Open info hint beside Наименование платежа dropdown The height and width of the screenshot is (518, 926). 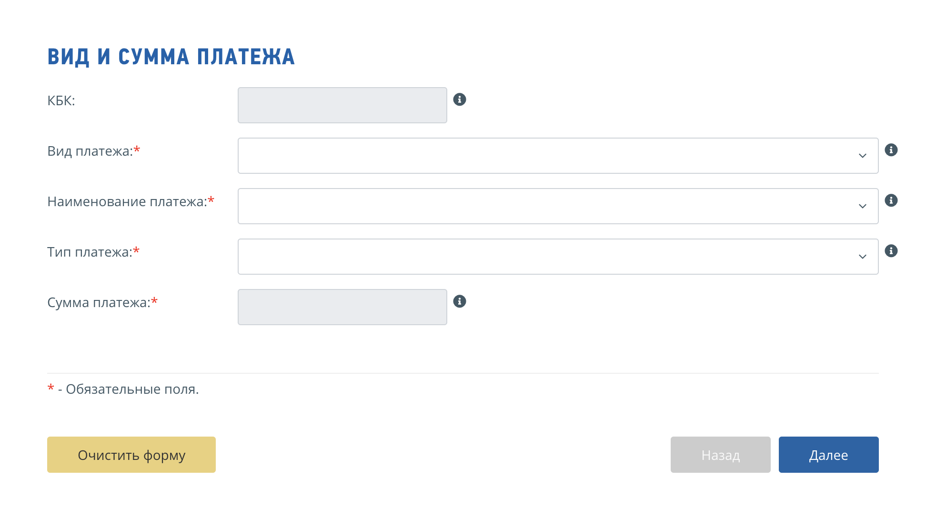[x=891, y=200]
